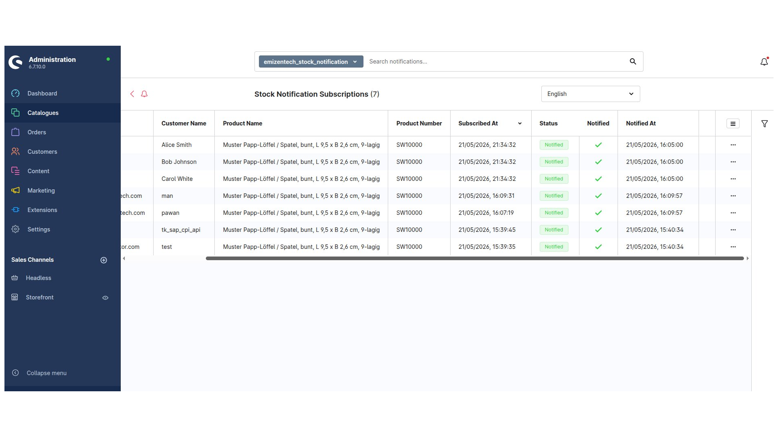Image resolution: width=778 pixels, height=437 pixels.
Task: Expand the emizentech_stock_notification search type dropdown
Action: 311,62
